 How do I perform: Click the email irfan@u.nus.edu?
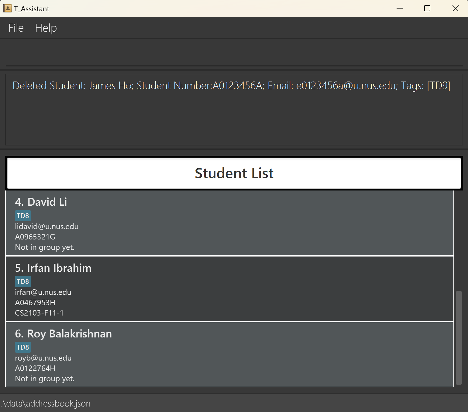[43, 292]
